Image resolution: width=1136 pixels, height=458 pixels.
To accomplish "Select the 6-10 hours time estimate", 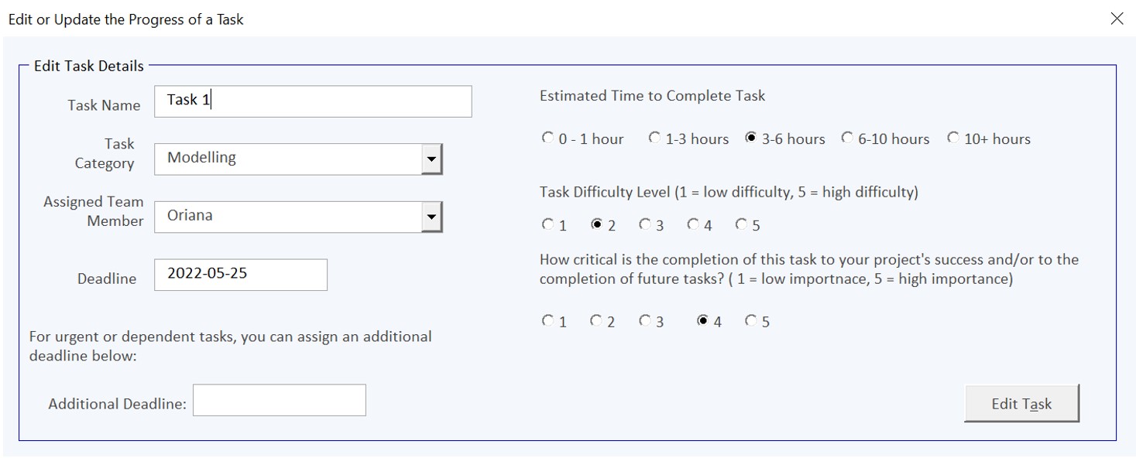I will [x=848, y=138].
